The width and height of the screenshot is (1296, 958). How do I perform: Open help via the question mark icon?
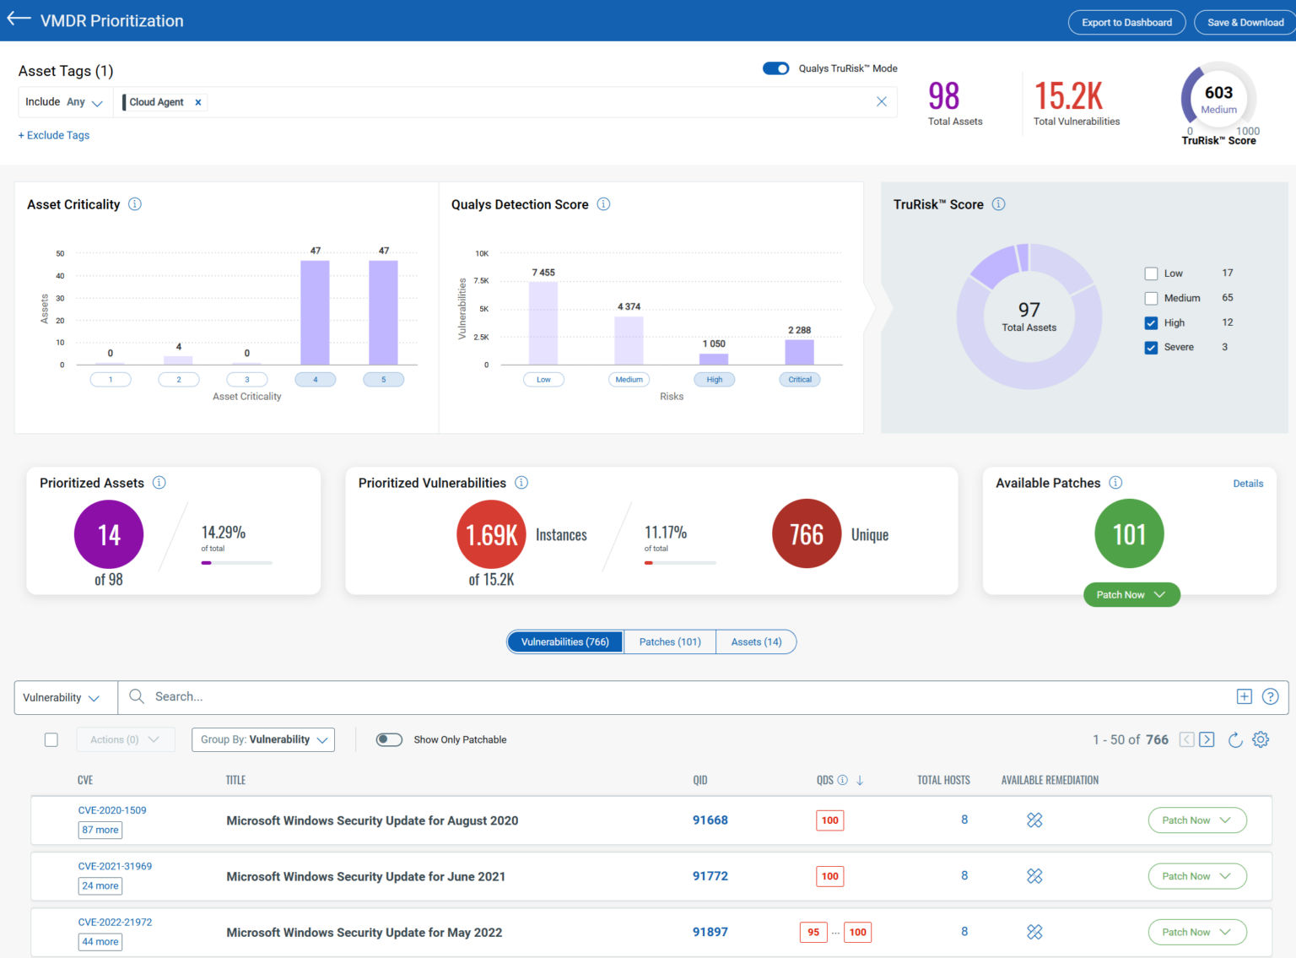pos(1271,696)
